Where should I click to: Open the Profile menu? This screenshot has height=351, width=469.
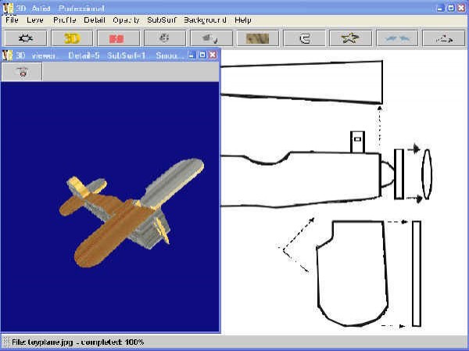tap(64, 20)
